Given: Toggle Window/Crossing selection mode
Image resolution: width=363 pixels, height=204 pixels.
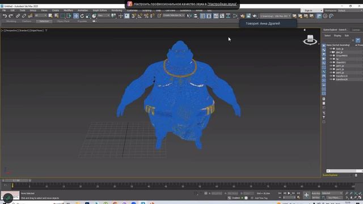Looking at the screenshot, I should click(69, 16).
